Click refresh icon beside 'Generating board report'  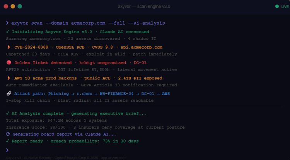pyautogui.click(x=8, y=134)
